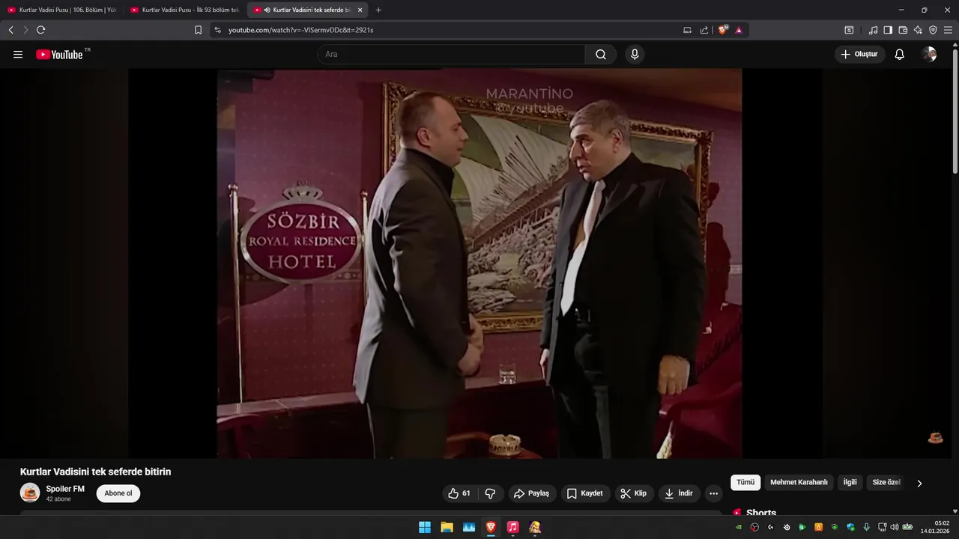Like the video with thumbs up

coord(459,493)
